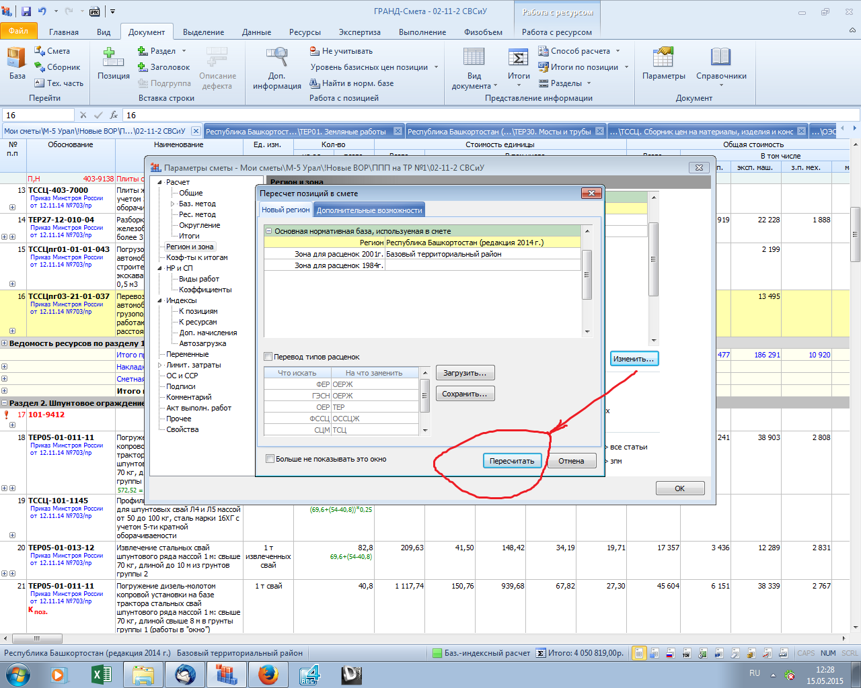The width and height of the screenshot is (861, 688).
Task: Click the formula bar input field
Action: [471, 115]
